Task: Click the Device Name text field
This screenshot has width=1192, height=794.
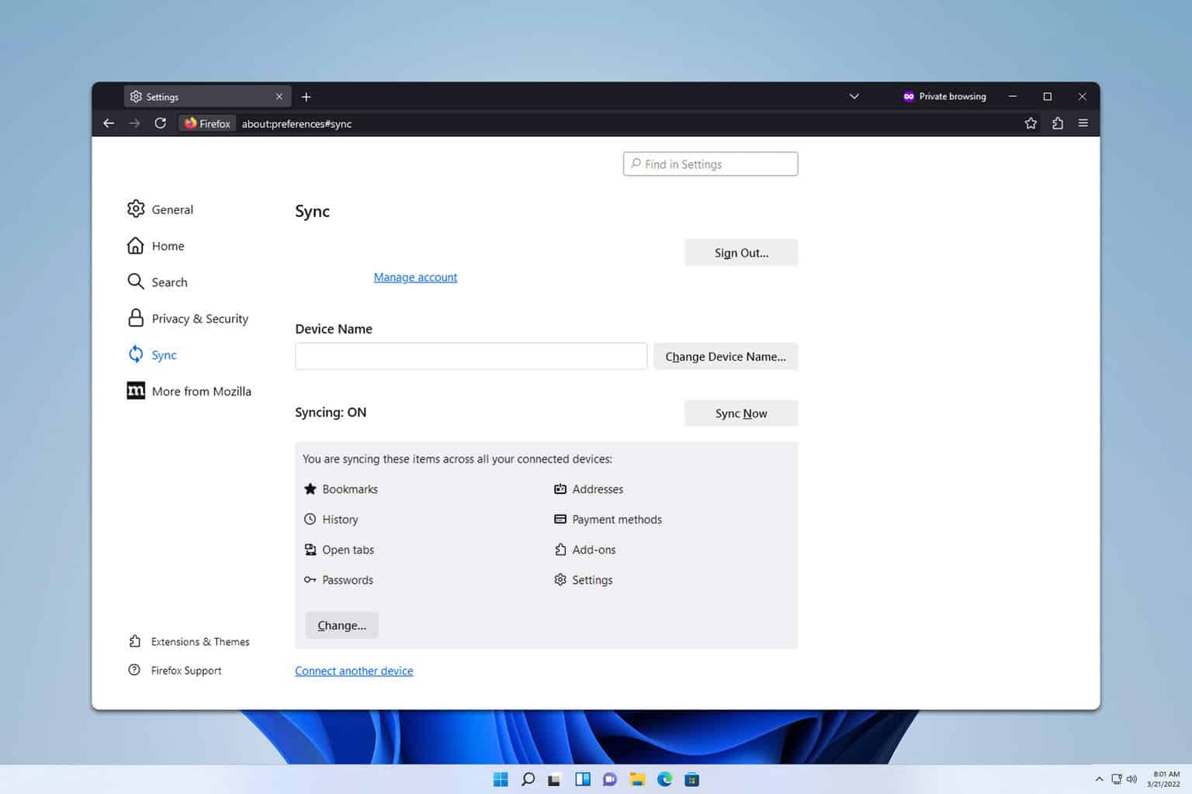Action: coord(471,356)
